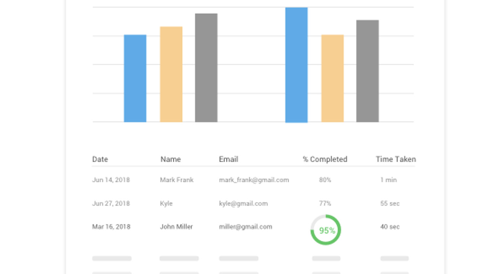Click the first group's gray bar

pos(206,68)
